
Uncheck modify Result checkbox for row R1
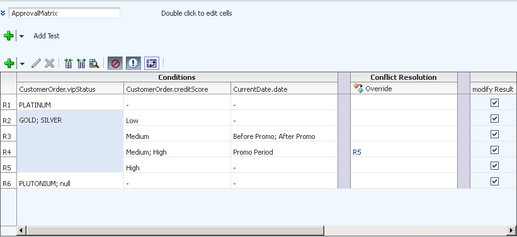(494, 103)
